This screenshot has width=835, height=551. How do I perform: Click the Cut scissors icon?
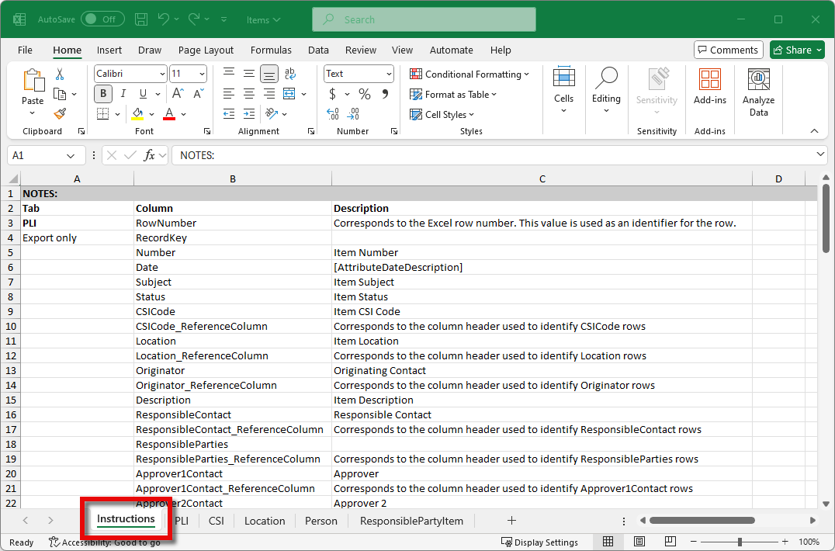(x=60, y=75)
